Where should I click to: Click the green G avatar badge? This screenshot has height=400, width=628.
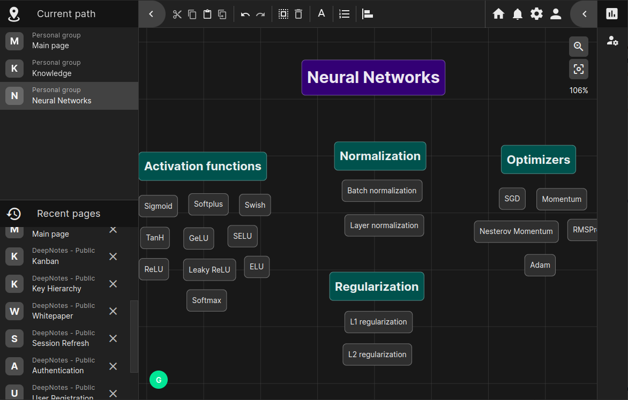tap(159, 380)
